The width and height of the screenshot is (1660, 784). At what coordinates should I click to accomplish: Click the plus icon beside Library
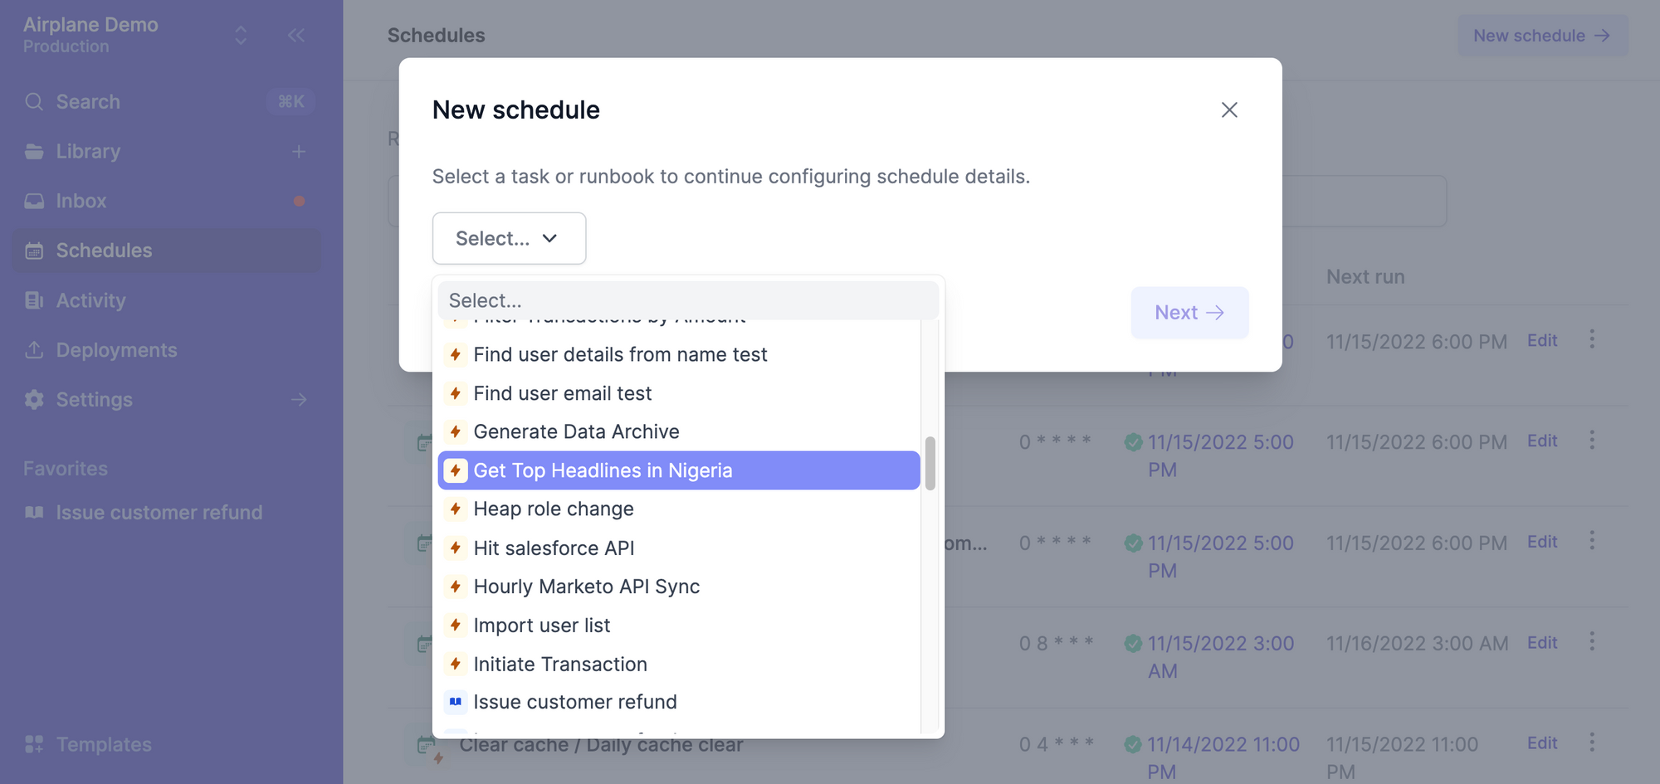coord(299,152)
